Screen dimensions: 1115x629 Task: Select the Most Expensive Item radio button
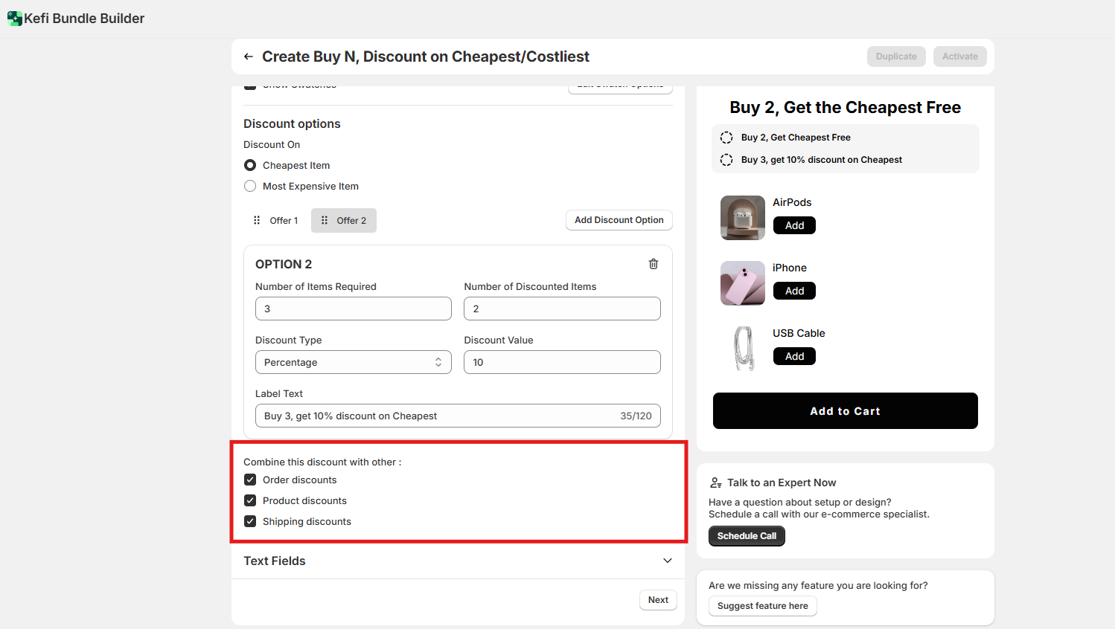pos(250,187)
